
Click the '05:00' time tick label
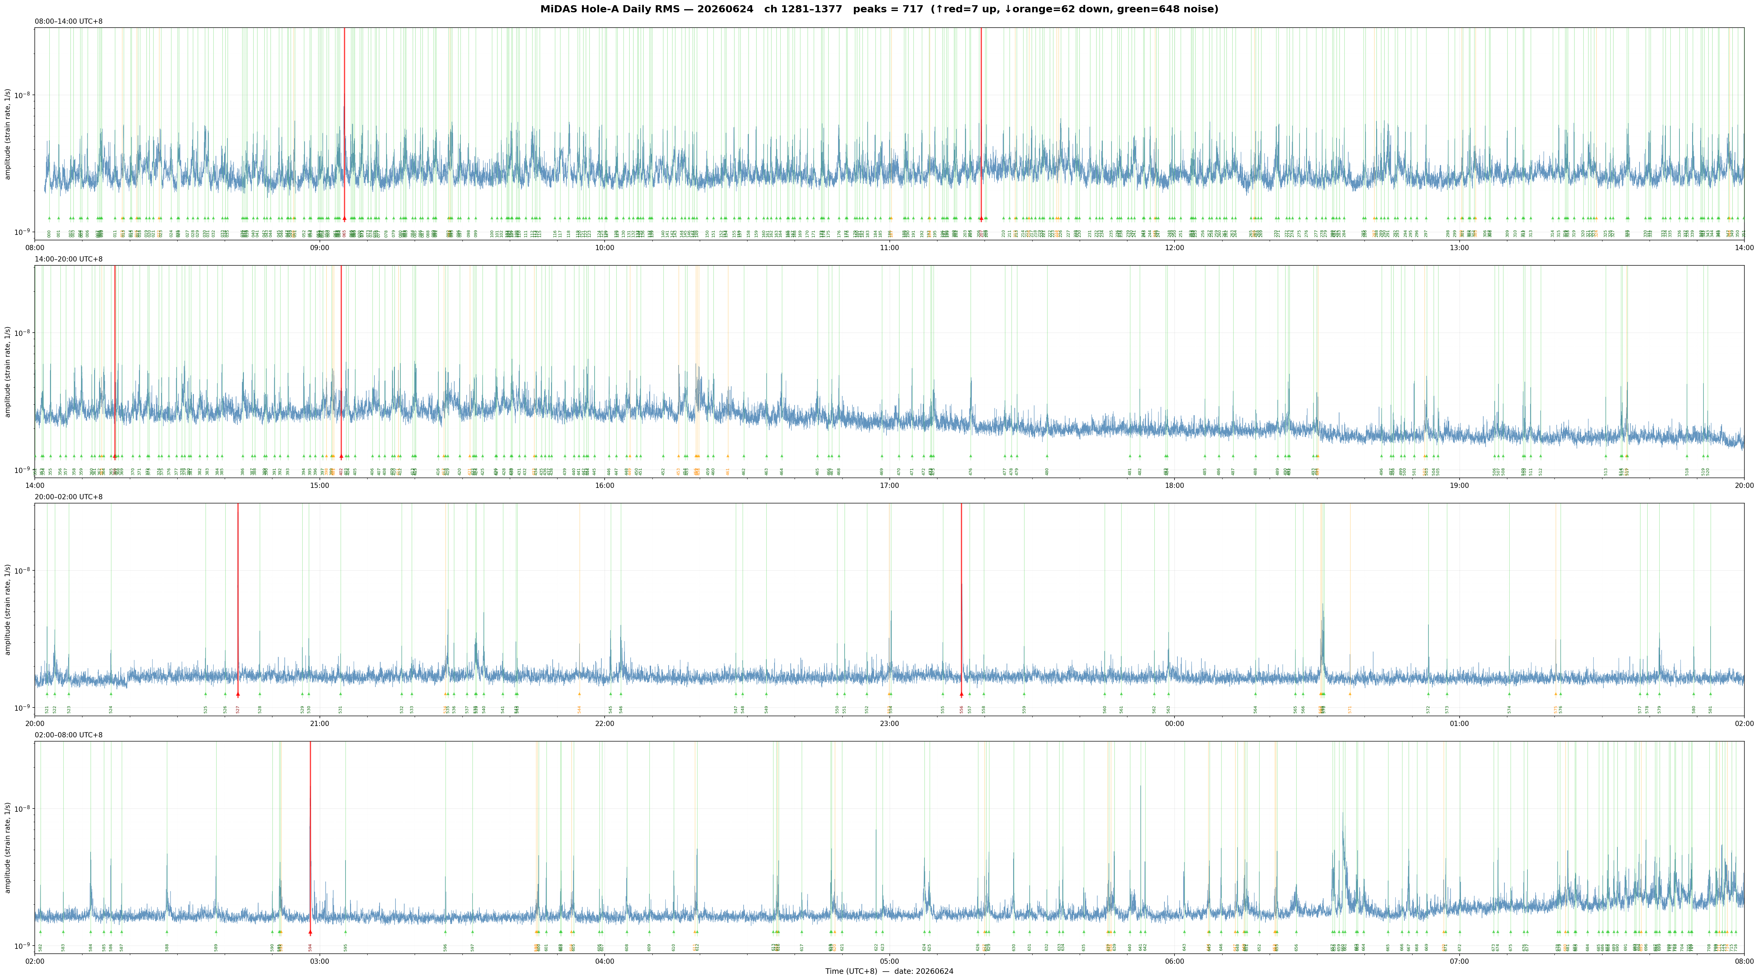click(889, 961)
